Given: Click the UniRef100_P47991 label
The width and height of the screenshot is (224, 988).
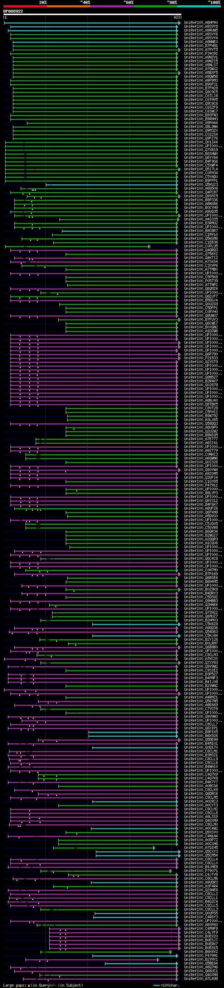Looking at the screenshot, I should click(201, 955).
